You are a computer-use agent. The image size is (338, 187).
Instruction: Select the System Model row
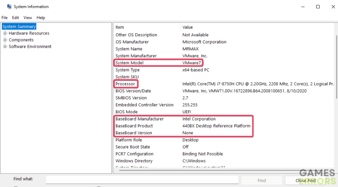point(224,63)
